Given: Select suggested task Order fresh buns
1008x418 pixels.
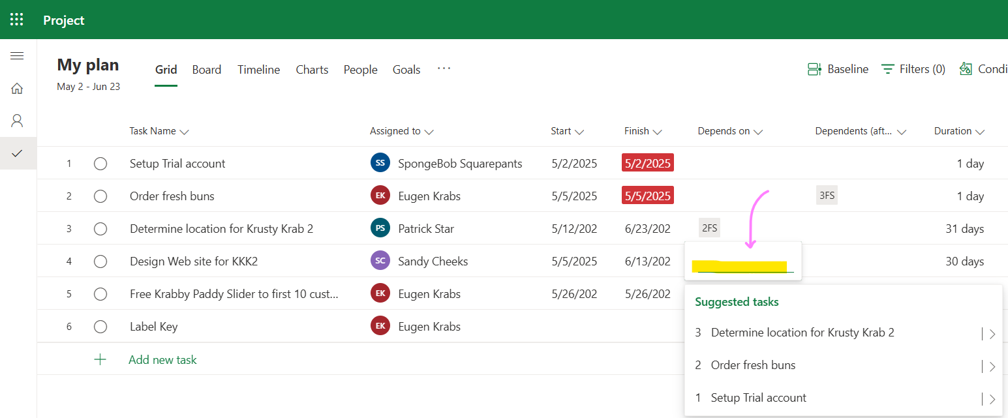Looking at the screenshot, I should coord(754,365).
